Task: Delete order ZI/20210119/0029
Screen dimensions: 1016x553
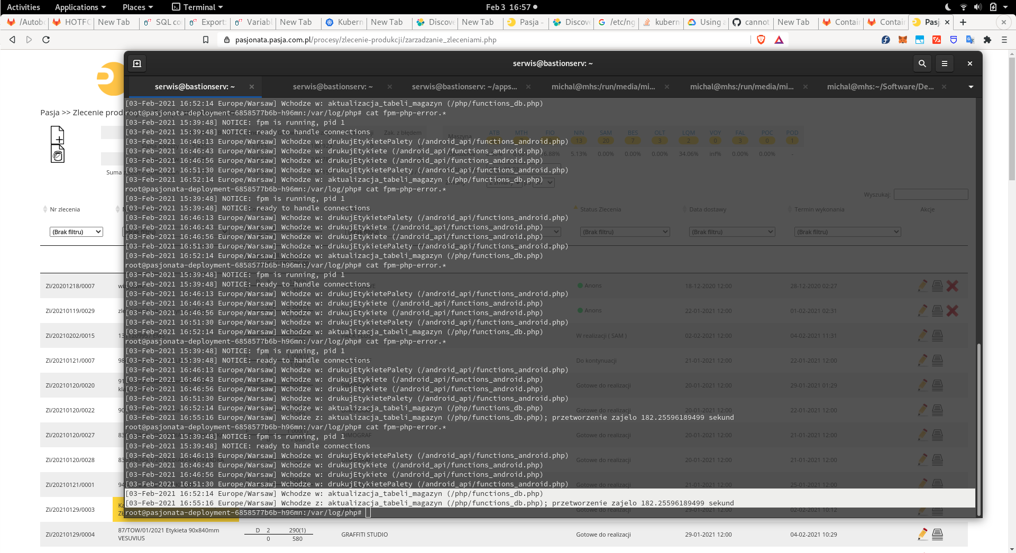Action: [953, 311]
